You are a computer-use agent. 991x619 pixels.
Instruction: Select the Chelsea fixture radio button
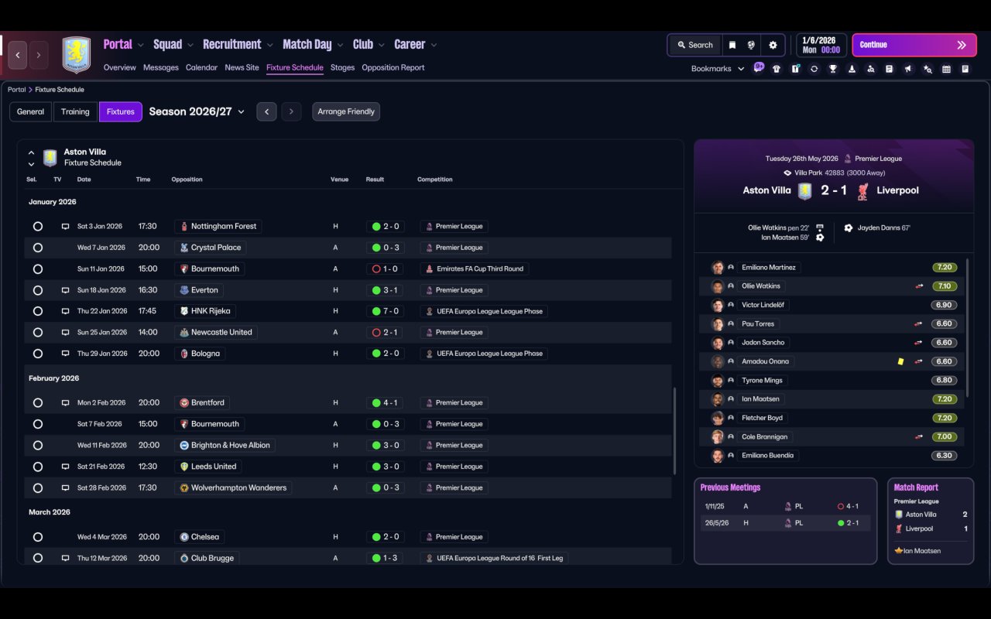37,537
